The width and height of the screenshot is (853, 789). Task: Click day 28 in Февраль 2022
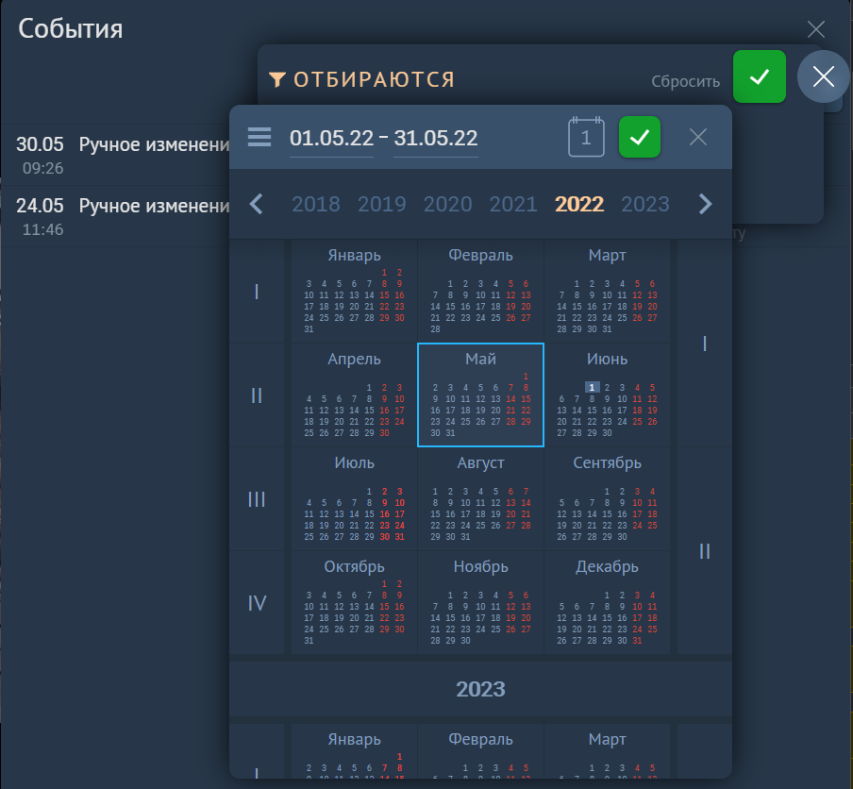point(435,329)
